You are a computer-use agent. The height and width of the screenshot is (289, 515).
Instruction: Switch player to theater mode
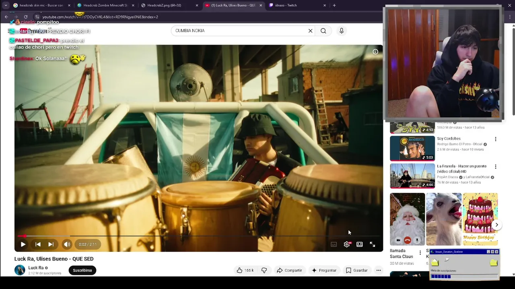360,244
